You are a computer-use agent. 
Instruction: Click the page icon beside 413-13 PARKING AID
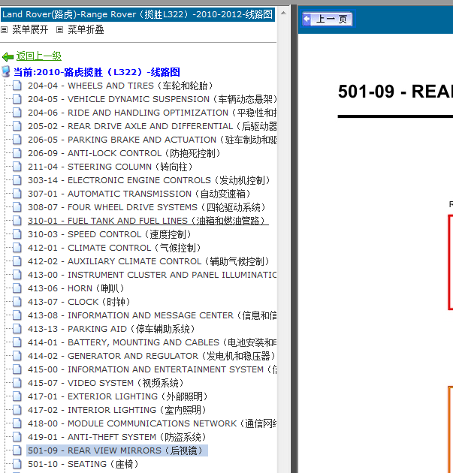[x=17, y=329]
